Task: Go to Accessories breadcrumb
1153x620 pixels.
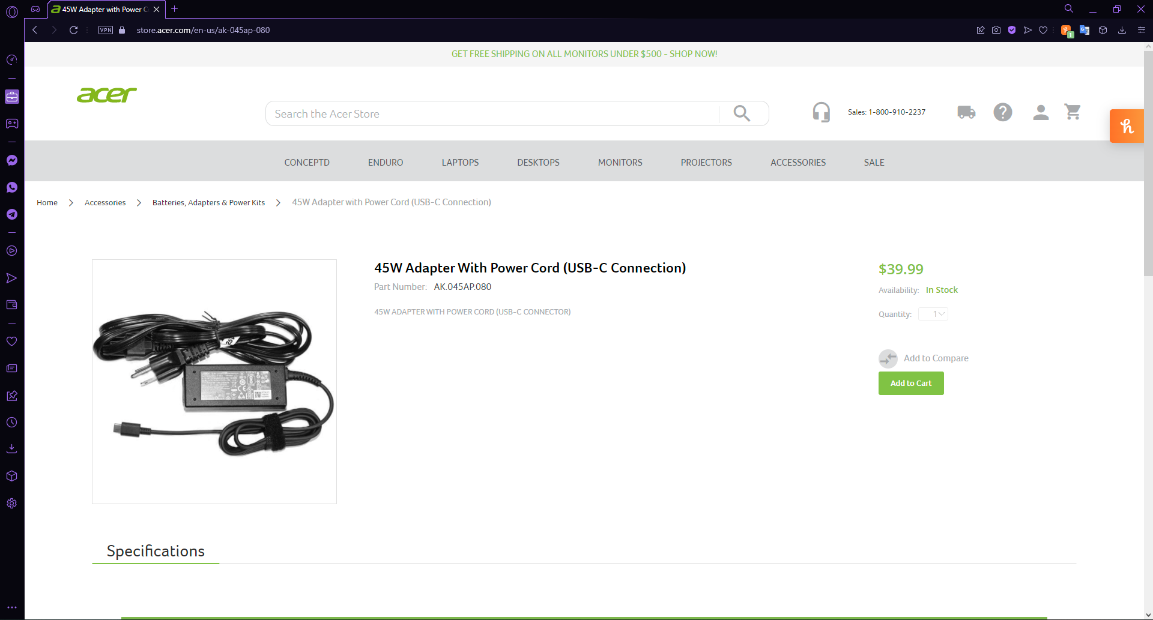Action: pos(105,203)
